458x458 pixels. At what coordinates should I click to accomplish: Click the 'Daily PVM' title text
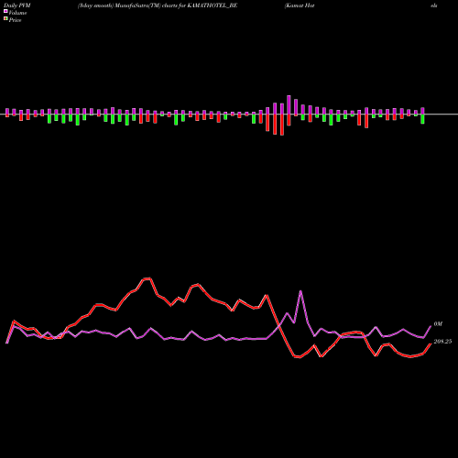pos(17,5)
